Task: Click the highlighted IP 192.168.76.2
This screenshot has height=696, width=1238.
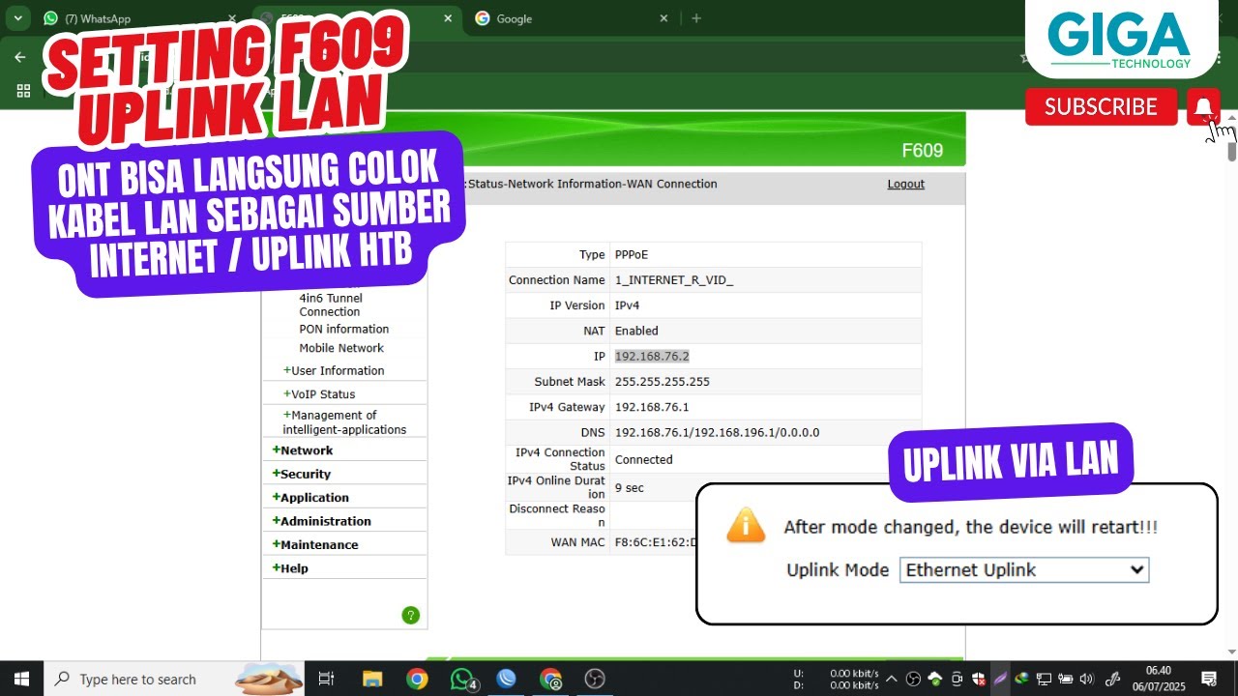Action: tap(652, 357)
